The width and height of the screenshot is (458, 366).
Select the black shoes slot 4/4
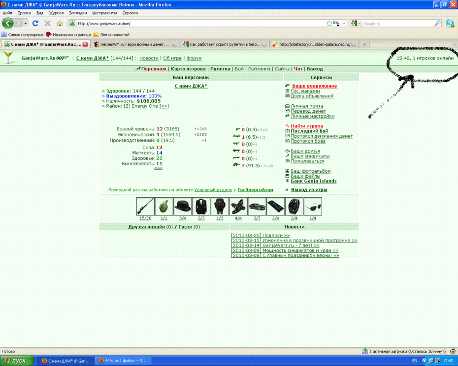point(238,206)
